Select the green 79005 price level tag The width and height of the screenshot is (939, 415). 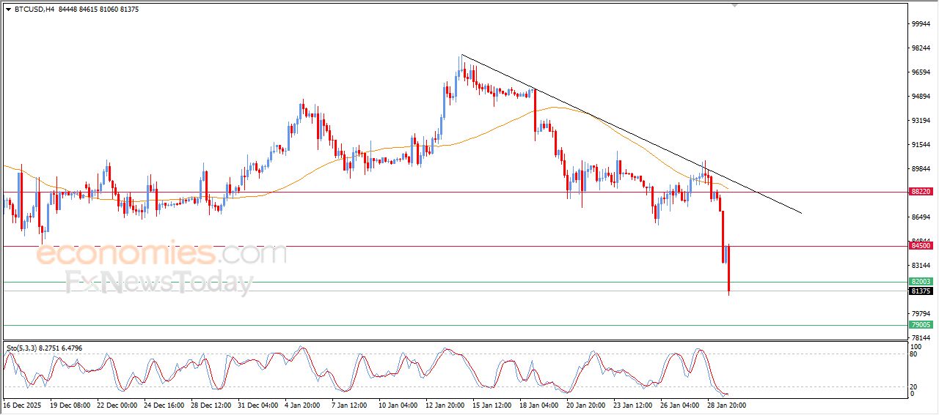coord(921,325)
